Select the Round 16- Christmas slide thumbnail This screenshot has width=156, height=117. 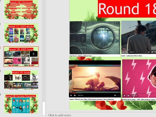21,10
